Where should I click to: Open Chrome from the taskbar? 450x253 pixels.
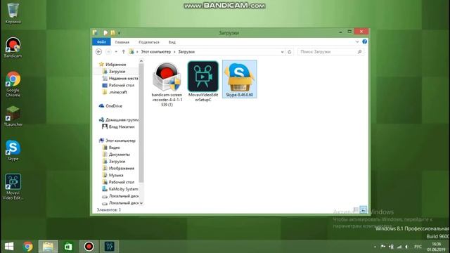point(28,247)
